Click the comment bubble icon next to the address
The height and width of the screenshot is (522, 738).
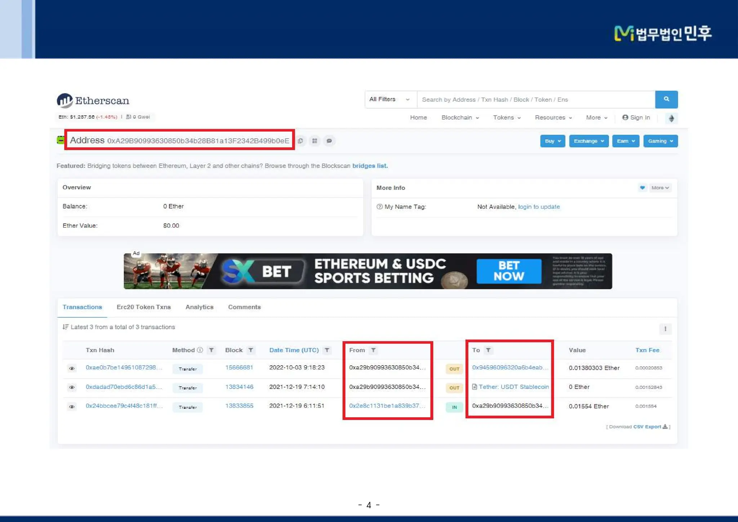coord(329,141)
